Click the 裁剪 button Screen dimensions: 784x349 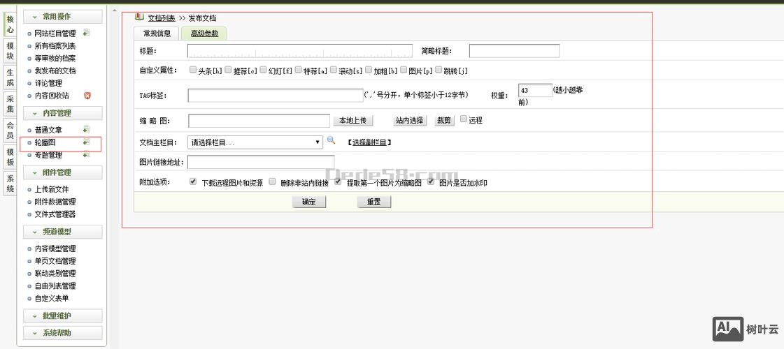(x=444, y=120)
